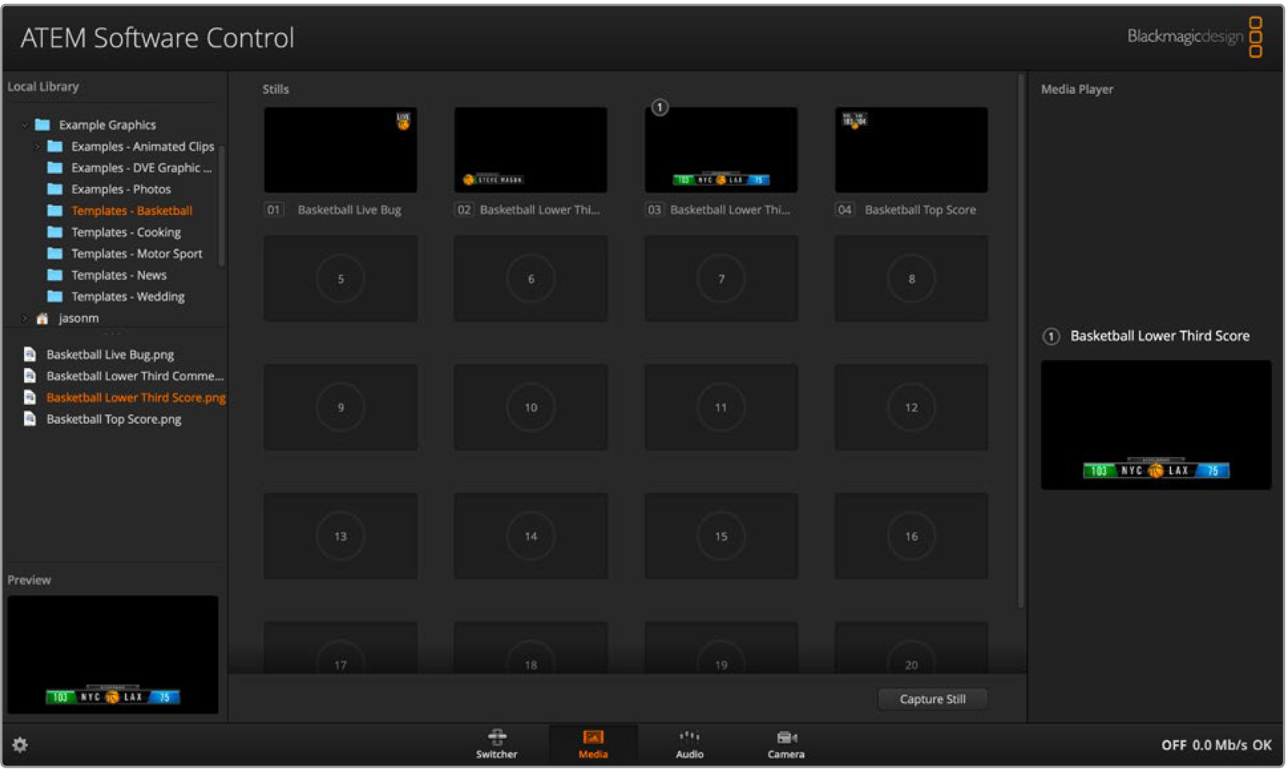The width and height of the screenshot is (1286, 769).
Task: Select empty still slot 7
Action: point(721,279)
